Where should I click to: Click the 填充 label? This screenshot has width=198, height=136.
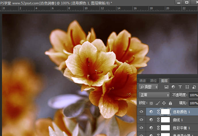pyautogui.click(x=183, y=103)
